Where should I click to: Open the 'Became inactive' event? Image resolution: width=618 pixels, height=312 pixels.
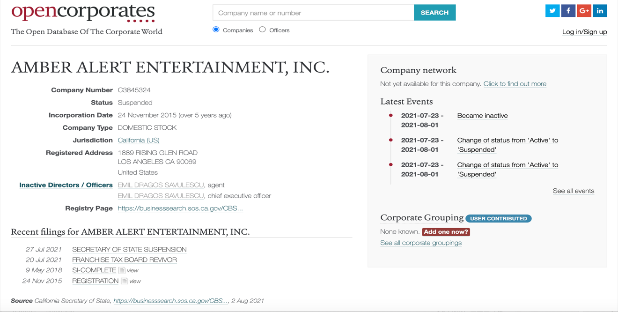tap(482, 116)
